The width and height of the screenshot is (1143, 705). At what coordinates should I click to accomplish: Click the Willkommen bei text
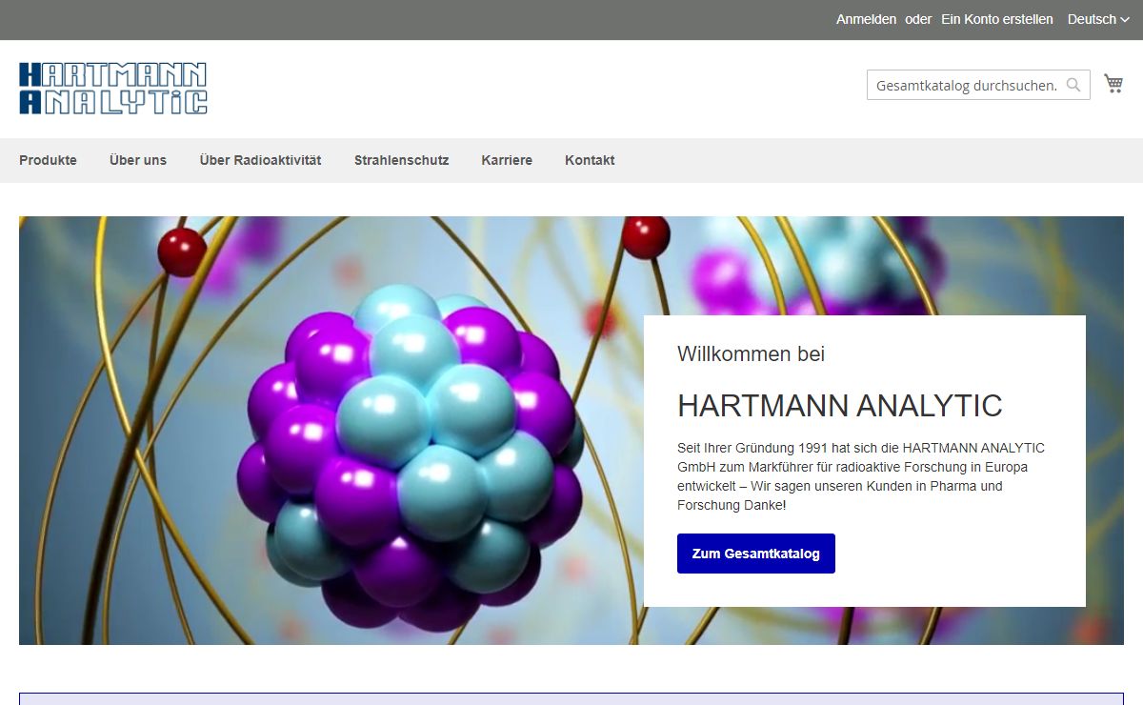[x=751, y=354]
